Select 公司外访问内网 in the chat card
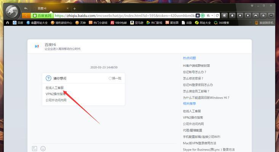 (56, 100)
